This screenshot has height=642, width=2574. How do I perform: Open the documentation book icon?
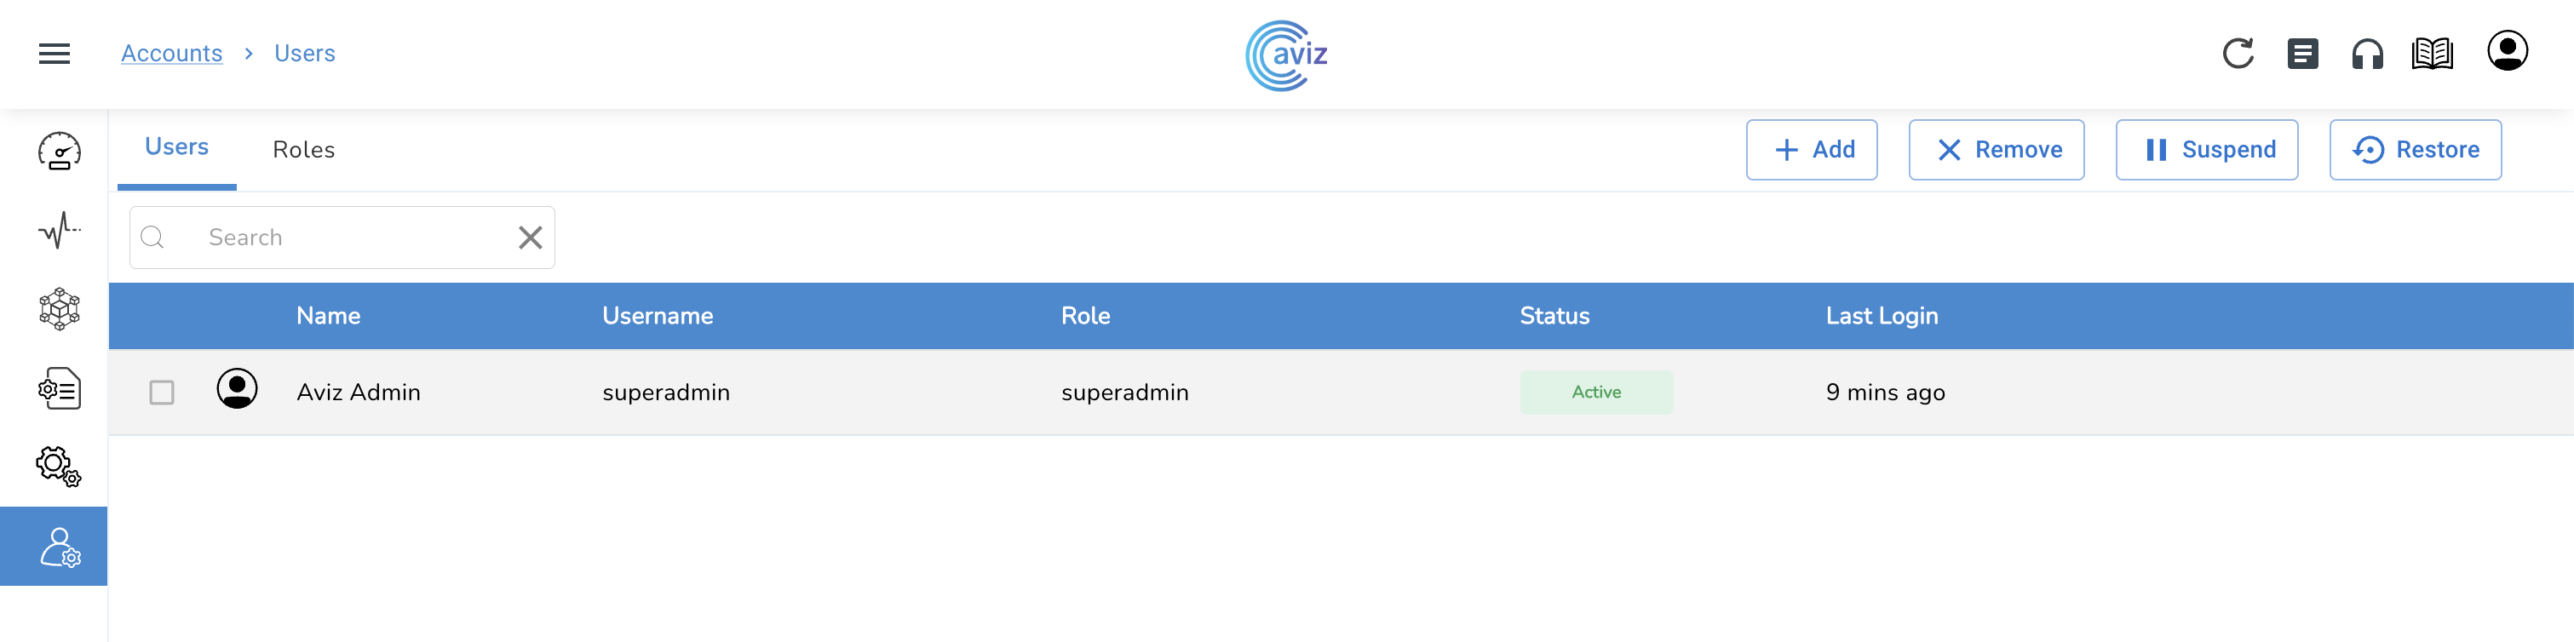pos(2432,54)
